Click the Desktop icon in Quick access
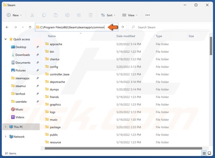Image resolution: width=215 pixels, height=158 pixels. 13,47
